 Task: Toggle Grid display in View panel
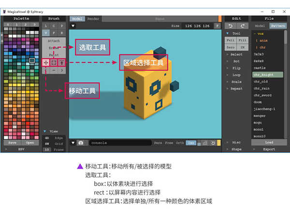58,144
